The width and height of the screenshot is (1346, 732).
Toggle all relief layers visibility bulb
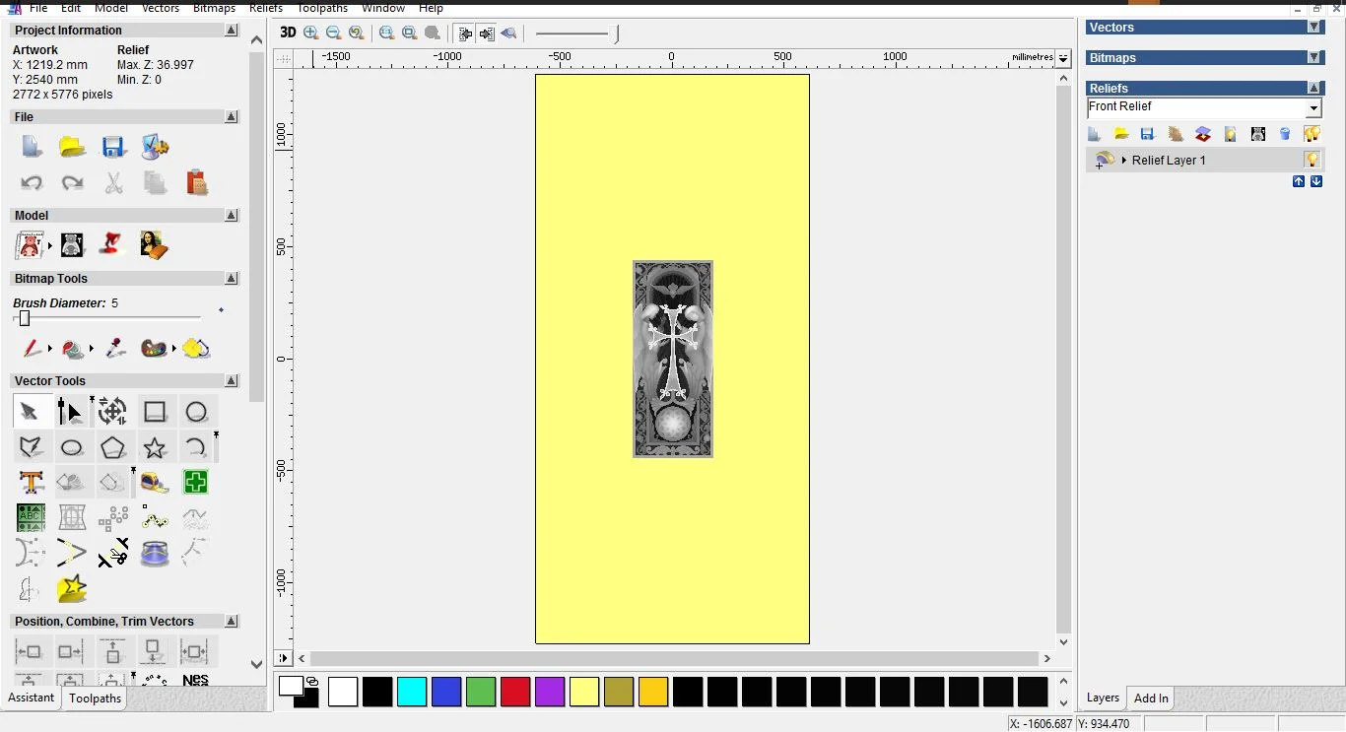1312,134
